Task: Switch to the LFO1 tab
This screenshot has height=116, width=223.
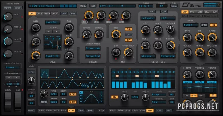Action: (57, 110)
